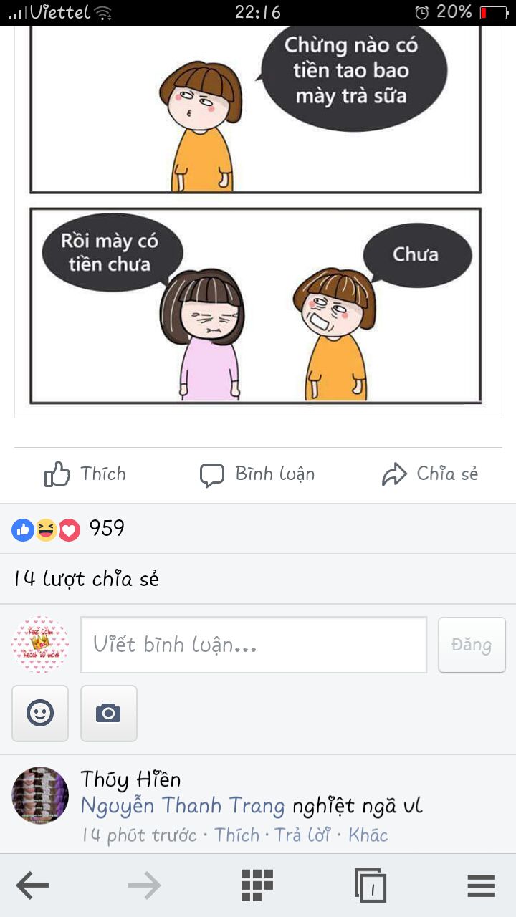Tap the Chia sẻ arrow icon

394,474
